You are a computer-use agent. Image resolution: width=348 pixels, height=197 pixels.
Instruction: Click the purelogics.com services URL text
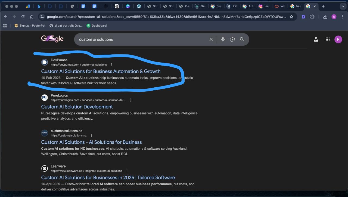(x=88, y=100)
